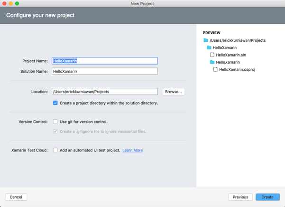This screenshot has height=207, width=285.
Task: Click the Projects folder icon in preview
Action: 206,40
